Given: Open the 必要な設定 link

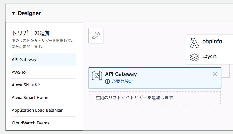Looking at the screenshot, I should click(122, 82).
